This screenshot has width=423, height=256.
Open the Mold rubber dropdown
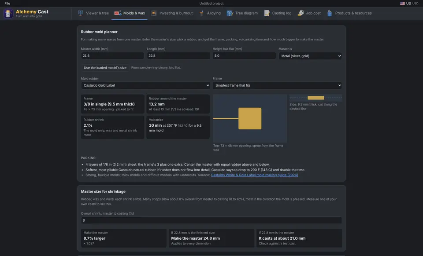[145, 85]
